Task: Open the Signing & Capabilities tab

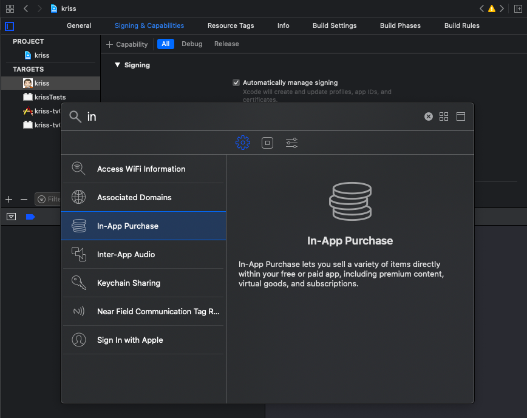Action: [149, 25]
